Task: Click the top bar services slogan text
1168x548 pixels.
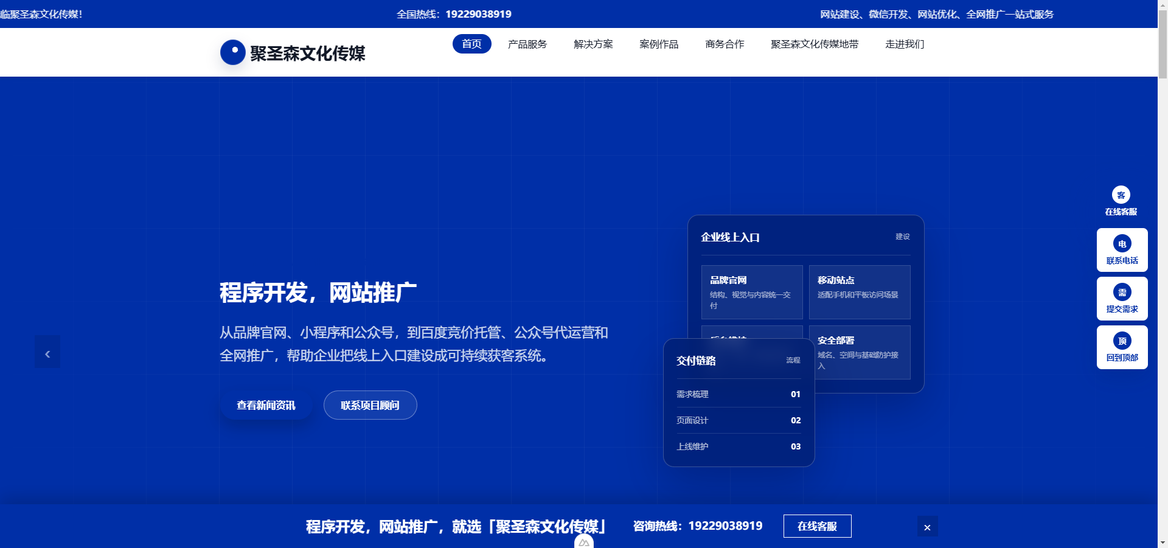Action: pyautogui.click(x=937, y=14)
